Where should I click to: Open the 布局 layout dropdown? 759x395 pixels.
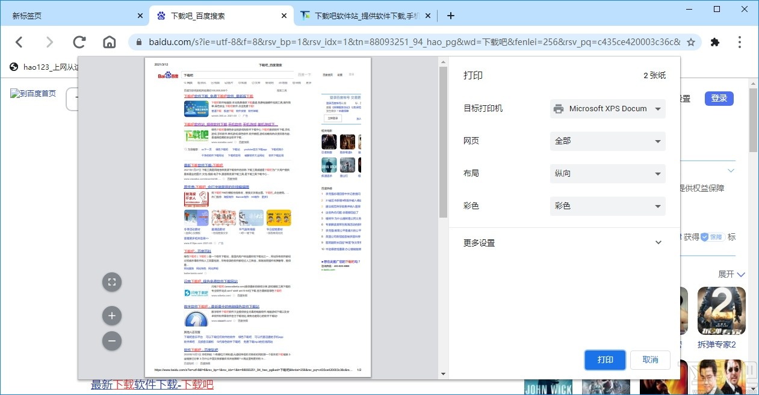(607, 173)
